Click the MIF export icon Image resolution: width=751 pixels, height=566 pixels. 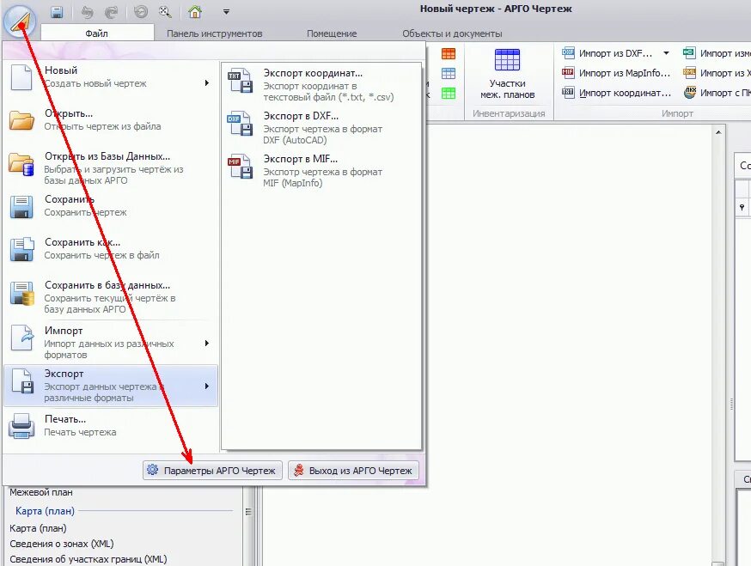[240, 166]
